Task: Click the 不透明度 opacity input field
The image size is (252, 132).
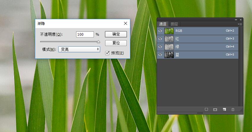Action: point(85,35)
